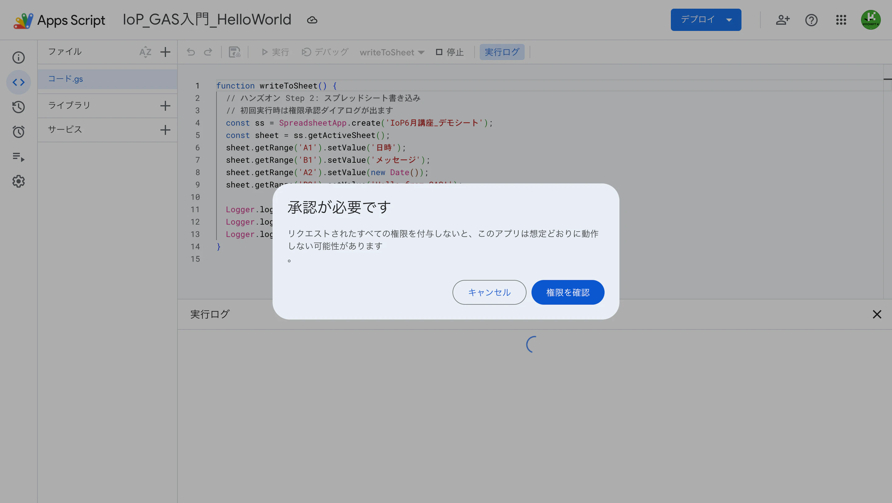Click the getRange('B1') code line
This screenshot has width=892, height=503.
pyautogui.click(x=328, y=160)
